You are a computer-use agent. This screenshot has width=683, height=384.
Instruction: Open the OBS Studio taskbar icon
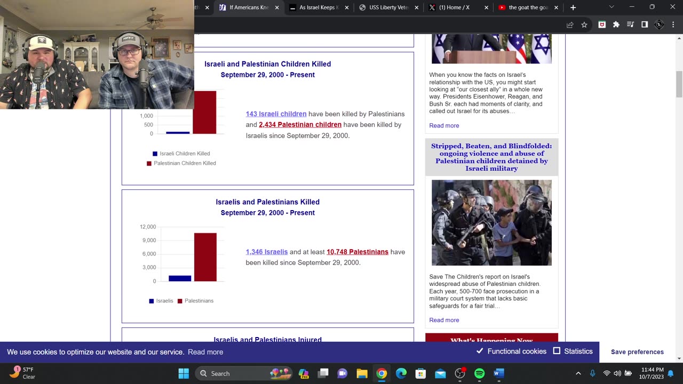(460, 373)
